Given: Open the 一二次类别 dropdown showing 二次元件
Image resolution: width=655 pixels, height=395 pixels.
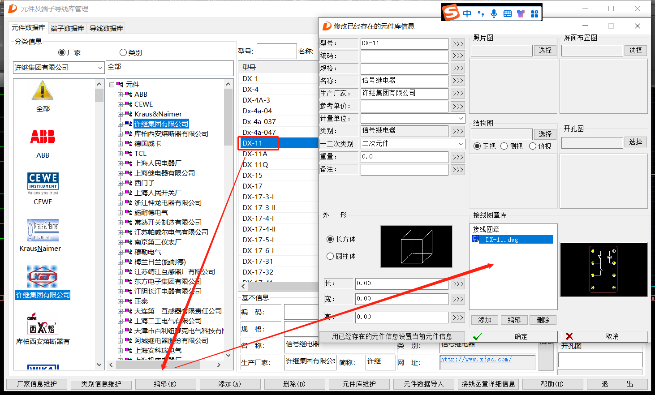Looking at the screenshot, I should coord(461,144).
